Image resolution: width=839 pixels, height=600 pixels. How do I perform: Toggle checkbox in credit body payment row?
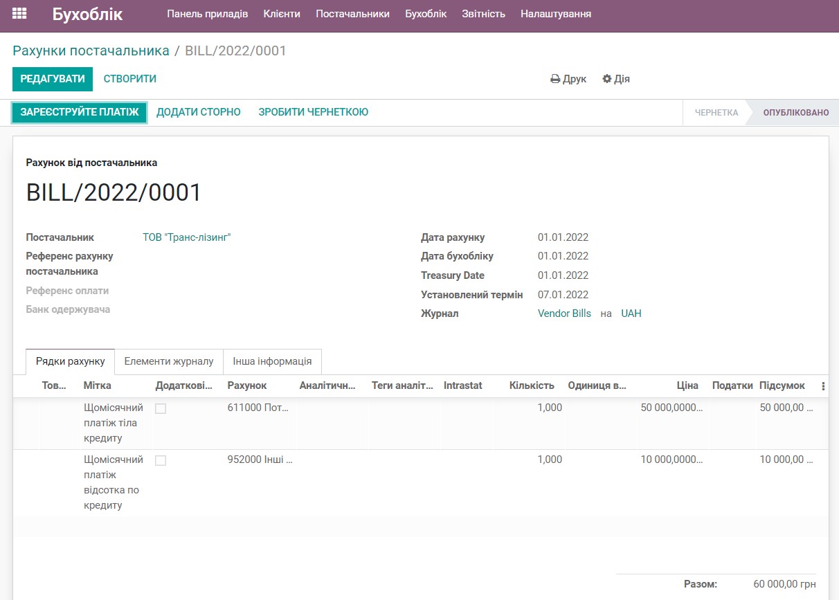[161, 408]
